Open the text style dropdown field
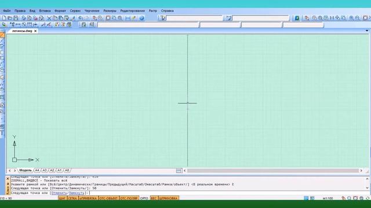Screen dimensions: 371x208 coord(195,18)
